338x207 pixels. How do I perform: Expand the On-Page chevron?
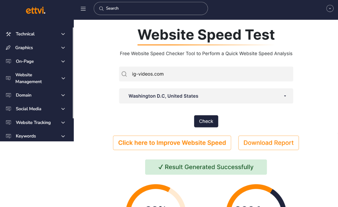[x=63, y=61]
